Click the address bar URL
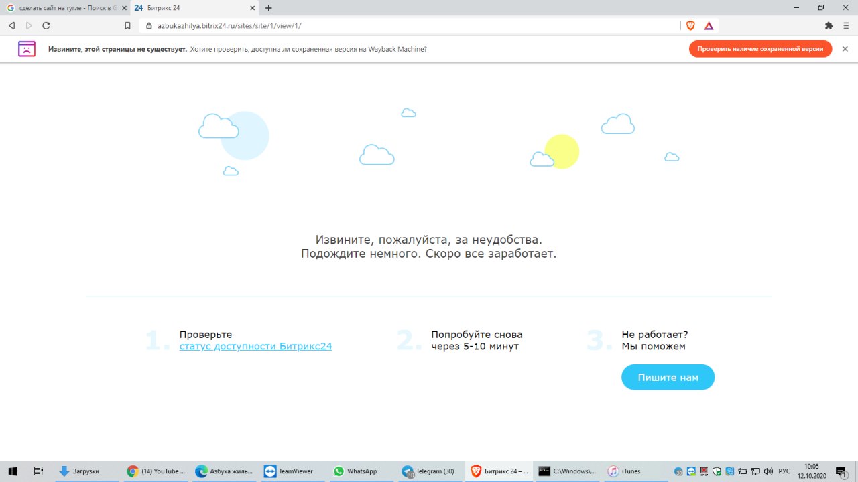 [x=229, y=25]
